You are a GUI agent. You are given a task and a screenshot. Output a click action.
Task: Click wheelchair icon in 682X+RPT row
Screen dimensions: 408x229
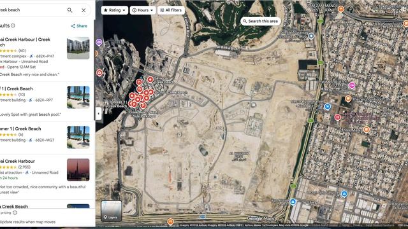point(30,100)
